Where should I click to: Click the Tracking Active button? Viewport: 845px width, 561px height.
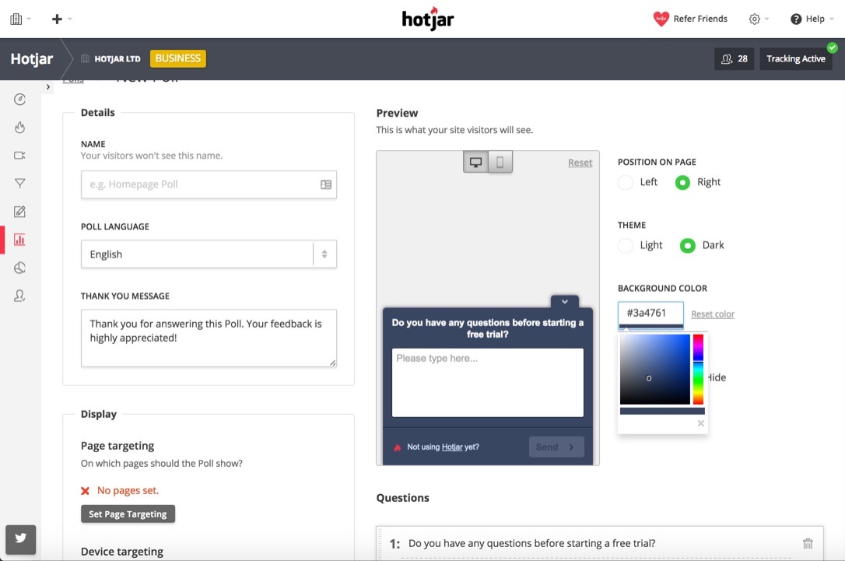795,58
